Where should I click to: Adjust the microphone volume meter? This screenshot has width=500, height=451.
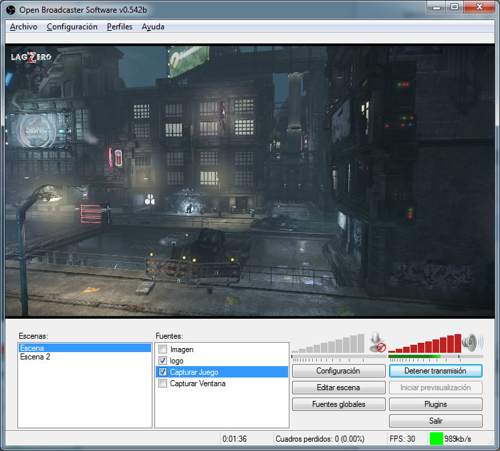[328, 343]
